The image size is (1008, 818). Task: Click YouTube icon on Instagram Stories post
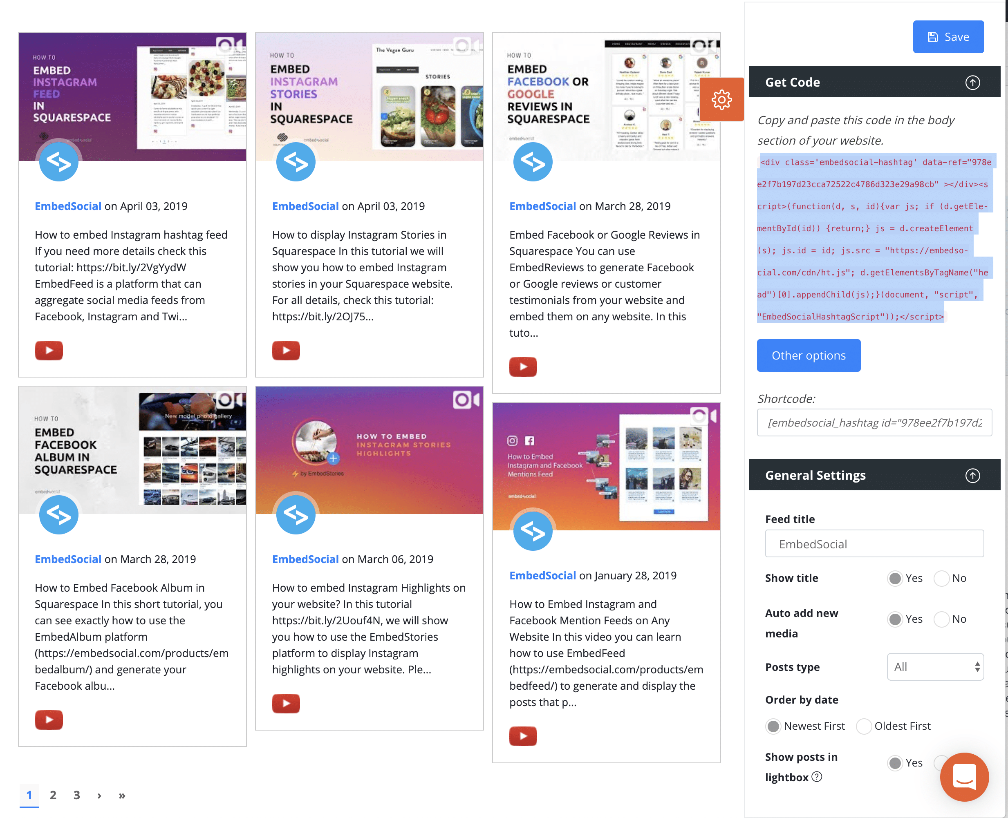(x=286, y=350)
